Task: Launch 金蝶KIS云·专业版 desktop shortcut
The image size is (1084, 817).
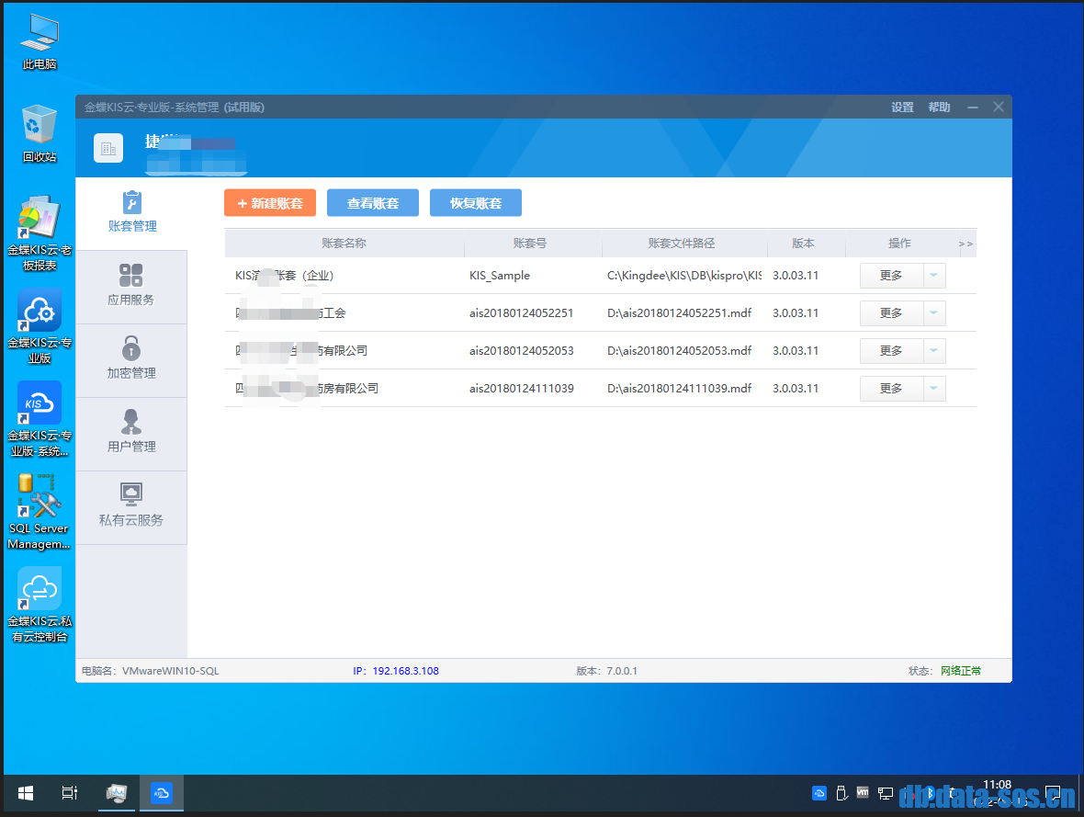Action: [x=40, y=326]
